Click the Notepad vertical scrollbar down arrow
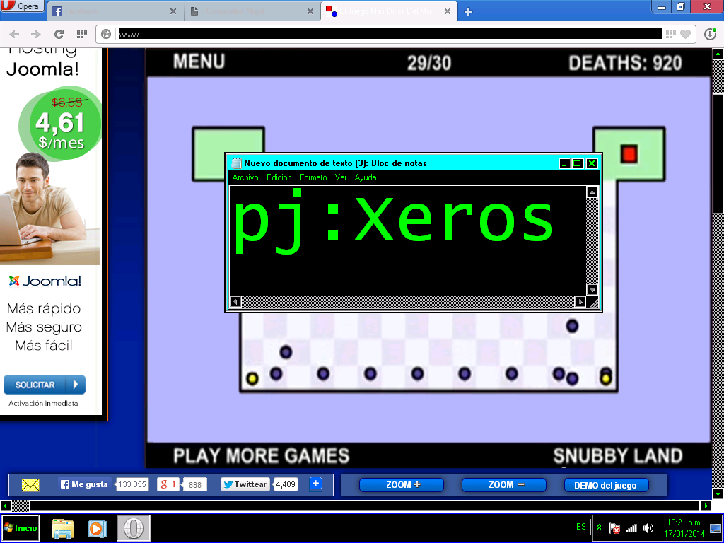This screenshot has width=724, height=543. (x=592, y=290)
